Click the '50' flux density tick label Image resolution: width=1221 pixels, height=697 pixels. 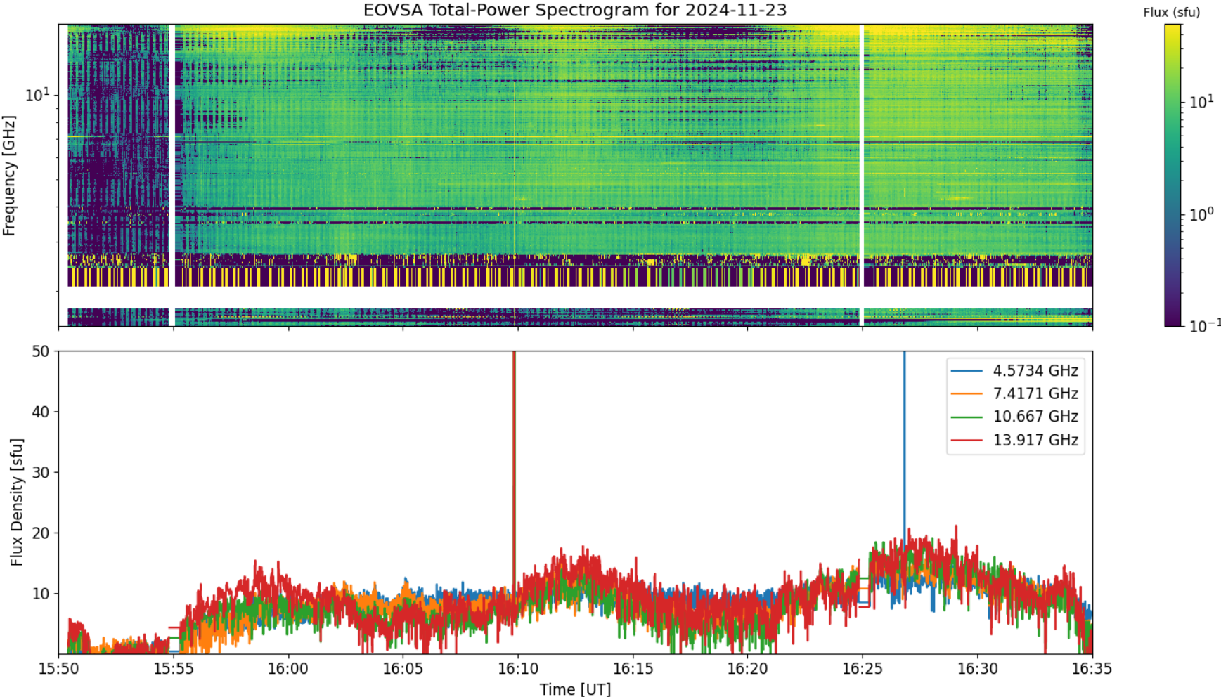click(x=41, y=351)
